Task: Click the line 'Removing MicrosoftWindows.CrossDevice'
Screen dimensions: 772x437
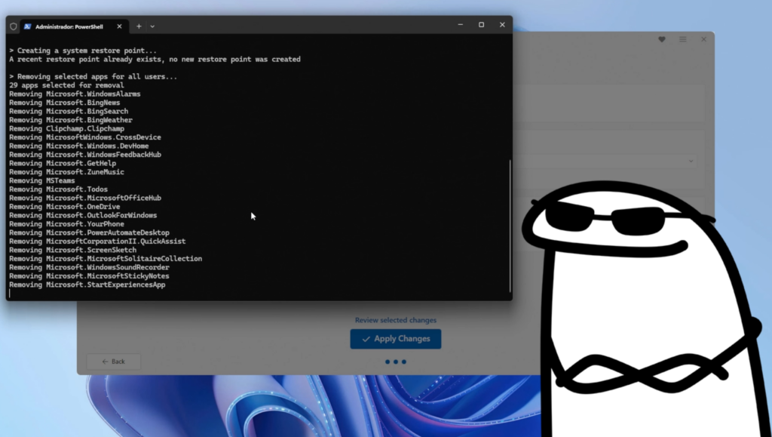Action: point(84,137)
